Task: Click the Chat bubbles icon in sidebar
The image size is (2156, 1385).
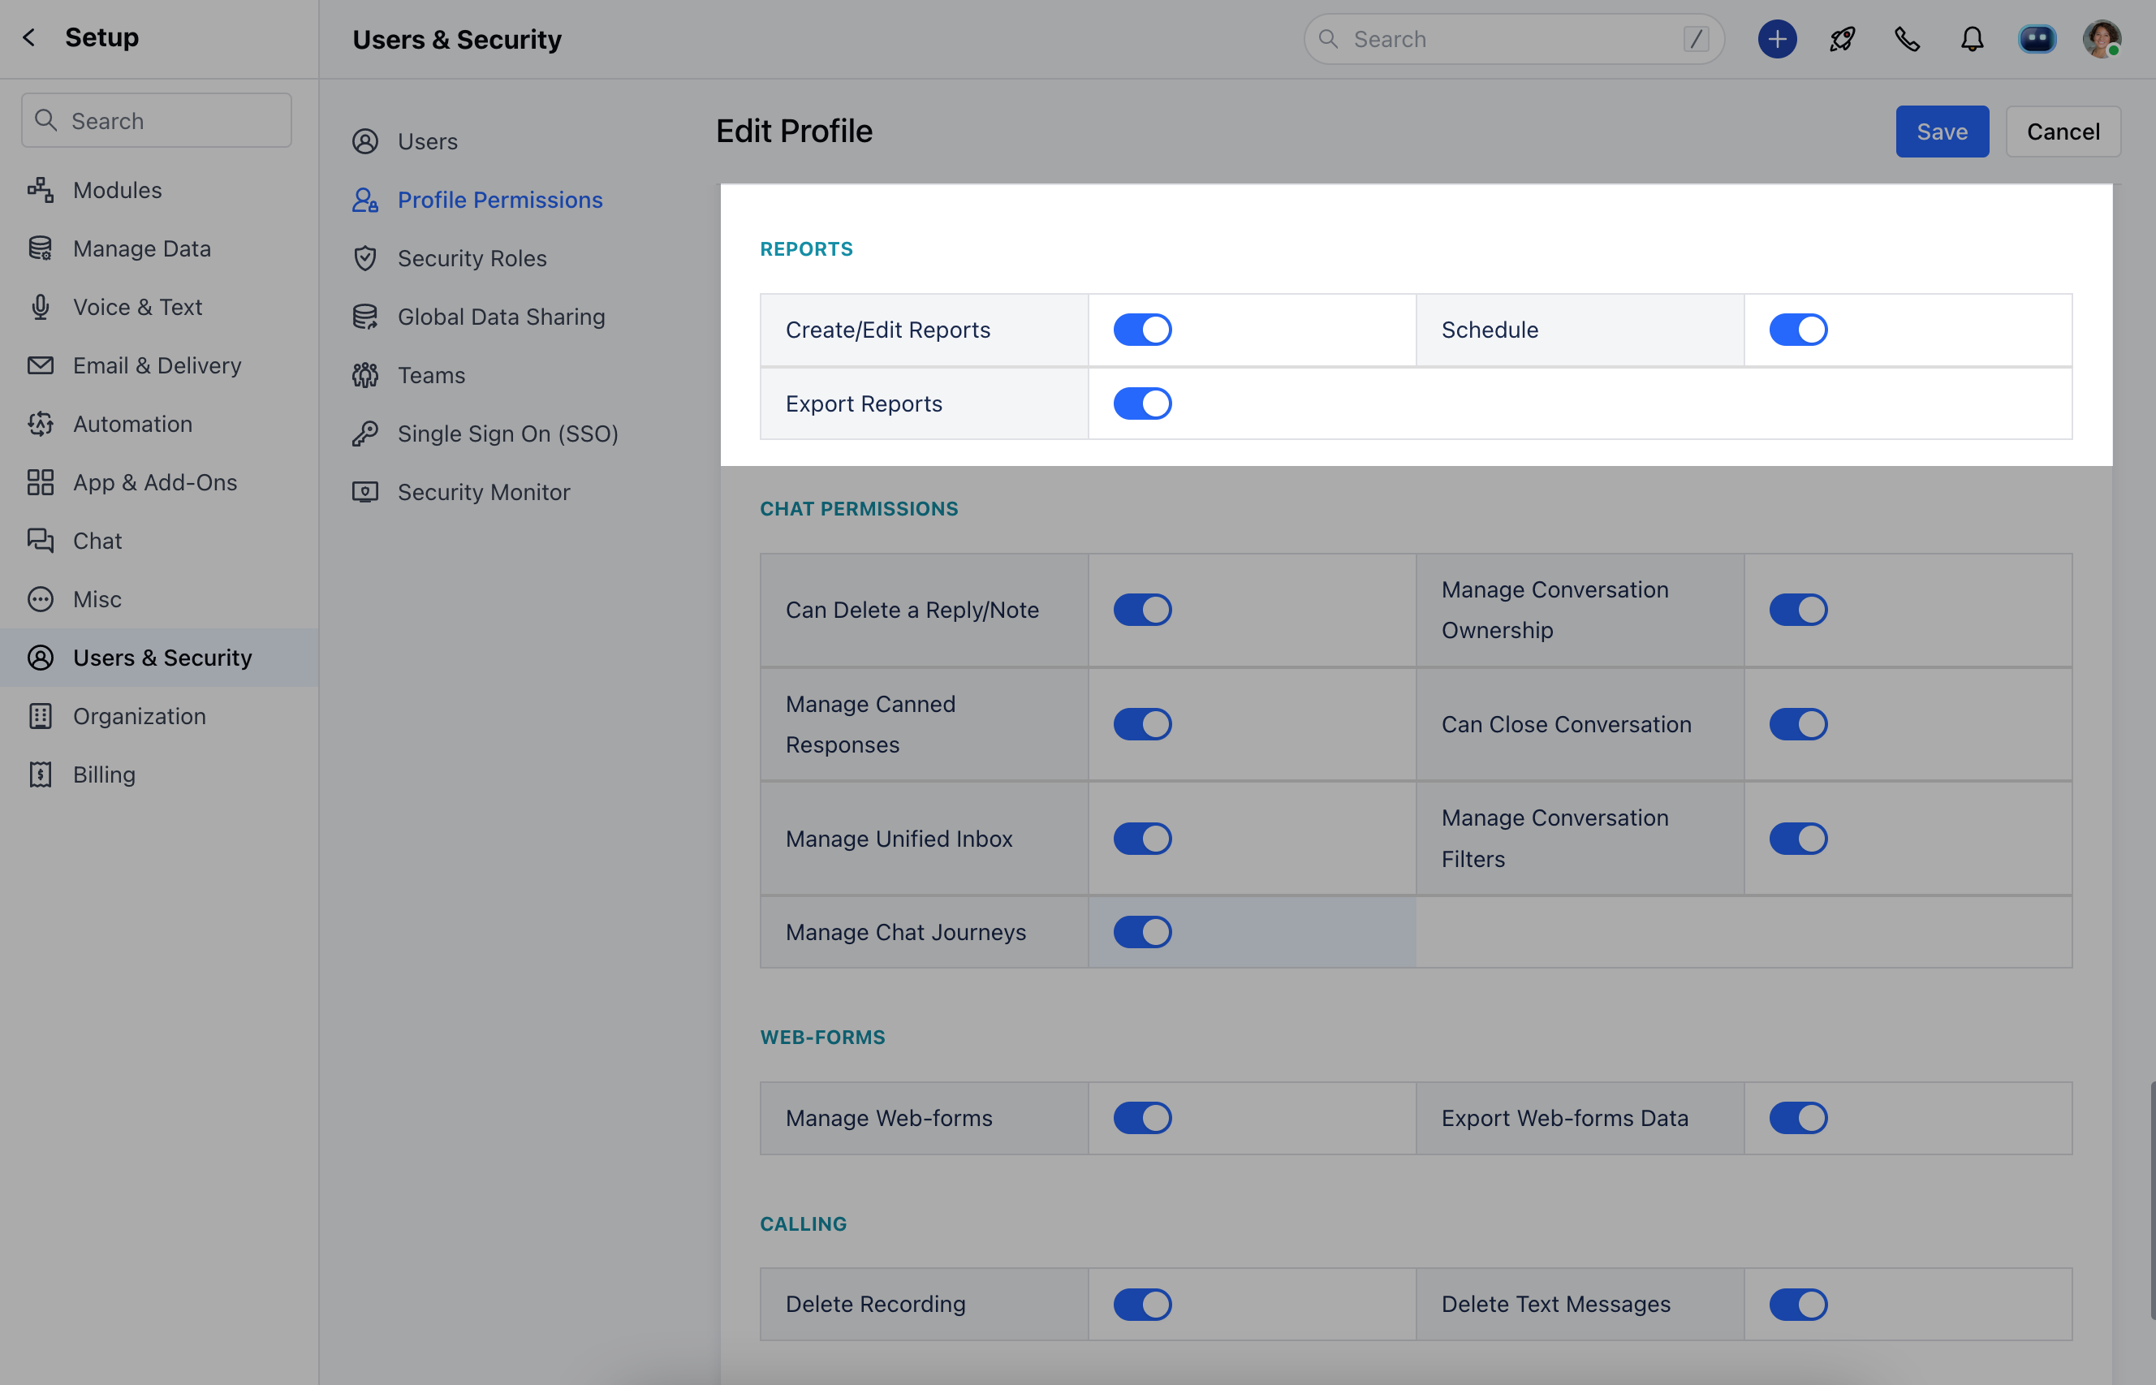Action: [x=41, y=541]
